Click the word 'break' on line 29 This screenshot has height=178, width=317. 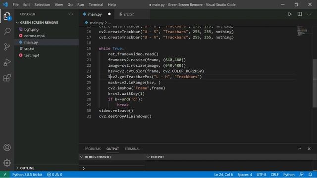[123, 105]
